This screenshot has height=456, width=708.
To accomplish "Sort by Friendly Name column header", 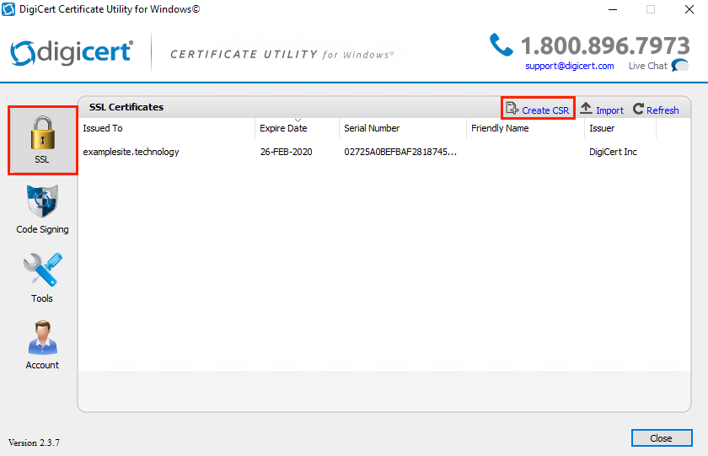I will click(x=526, y=128).
